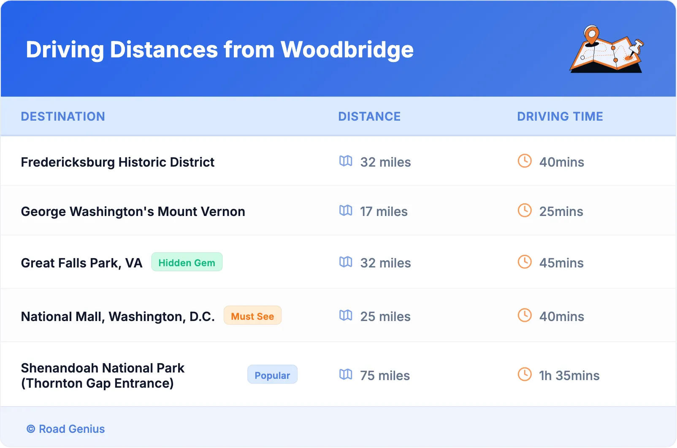Click the Popular badge
Viewport: 677px width, 448px height.
coord(272,375)
